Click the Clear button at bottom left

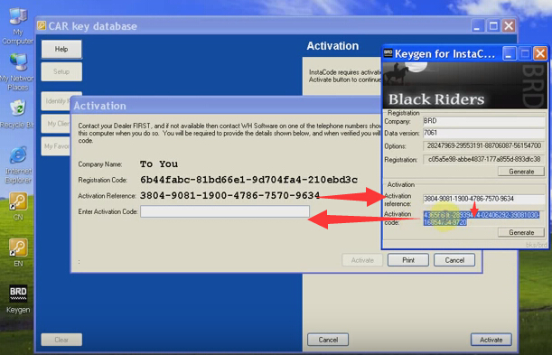click(61, 340)
